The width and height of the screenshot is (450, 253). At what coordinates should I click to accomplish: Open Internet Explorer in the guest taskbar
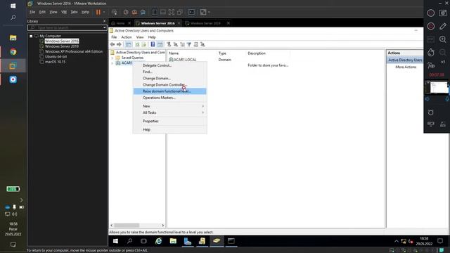coord(158,241)
